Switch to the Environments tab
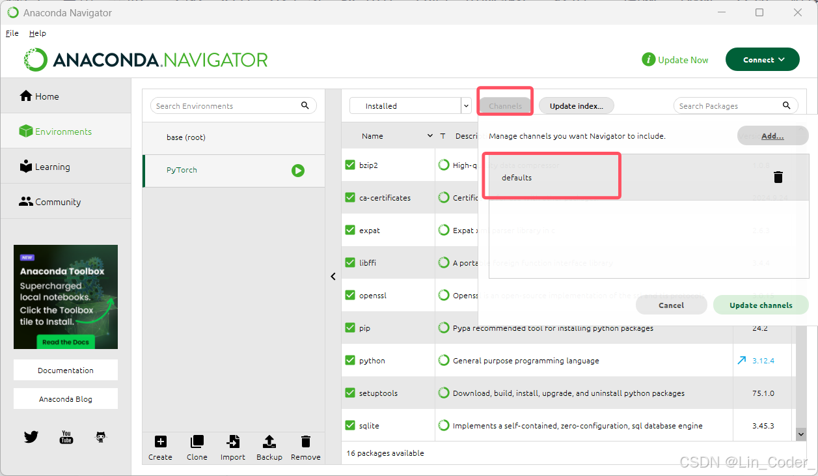The height and width of the screenshot is (476, 818). pos(65,132)
